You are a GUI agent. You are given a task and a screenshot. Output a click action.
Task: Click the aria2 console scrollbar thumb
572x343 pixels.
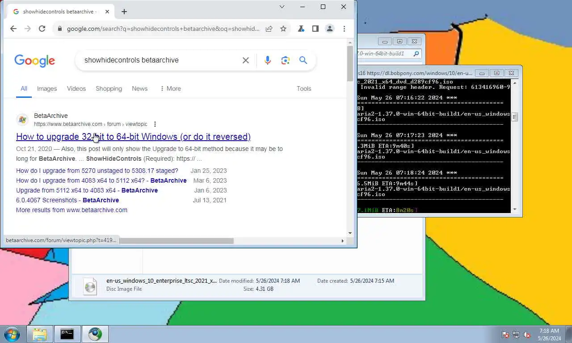click(514, 117)
